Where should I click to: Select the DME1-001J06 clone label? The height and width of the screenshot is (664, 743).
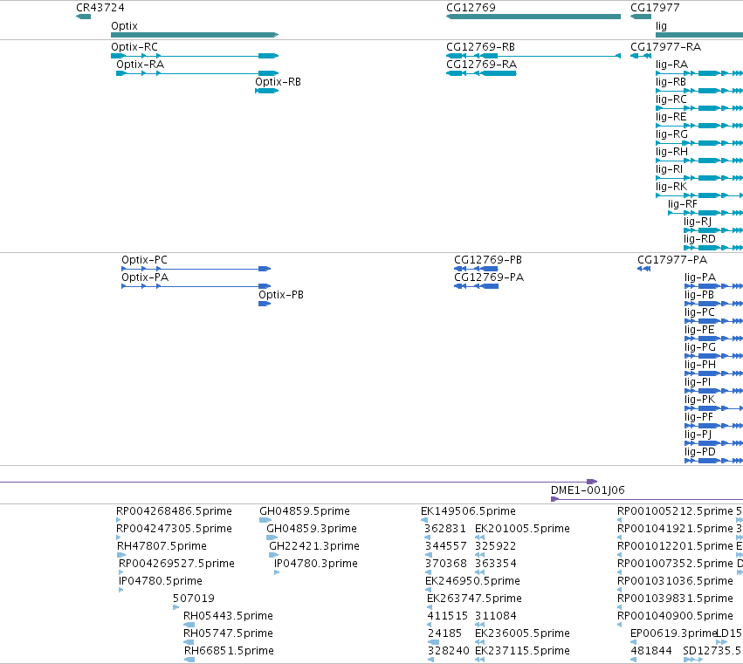pyautogui.click(x=588, y=490)
